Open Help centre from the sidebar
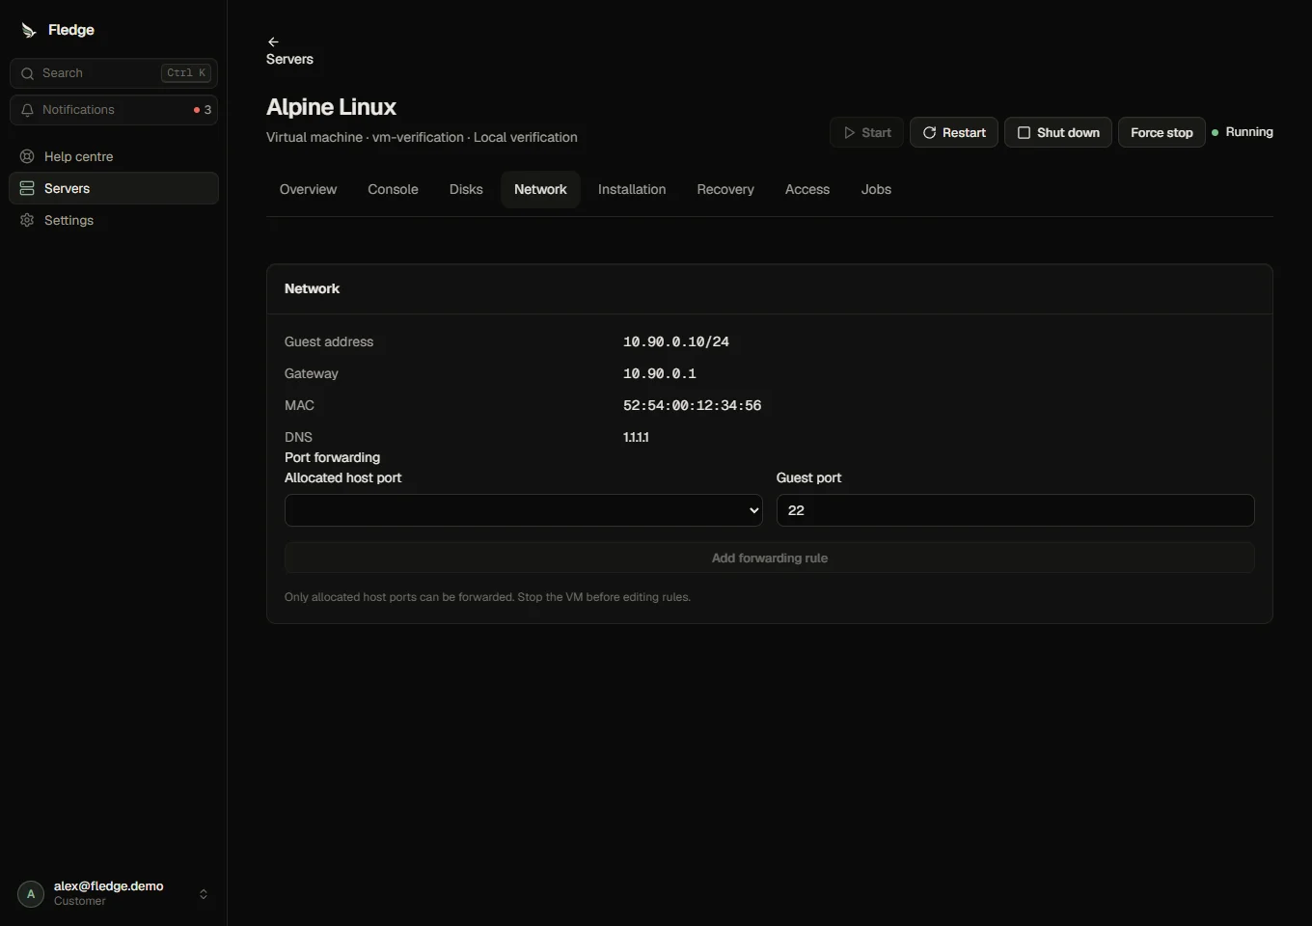The width and height of the screenshot is (1312, 926). pyautogui.click(x=114, y=156)
